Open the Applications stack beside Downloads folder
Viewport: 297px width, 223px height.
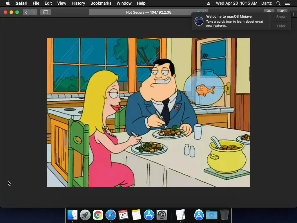(199, 215)
